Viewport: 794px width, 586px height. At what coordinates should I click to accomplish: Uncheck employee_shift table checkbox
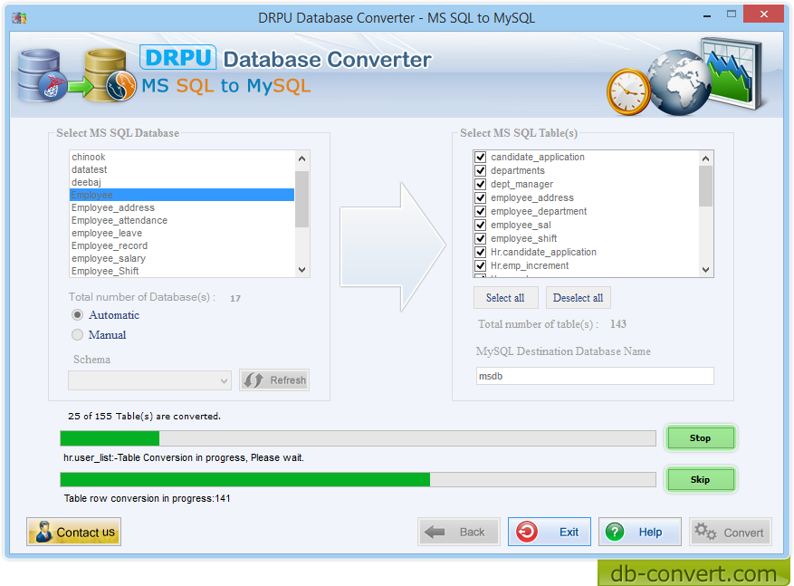click(x=481, y=238)
